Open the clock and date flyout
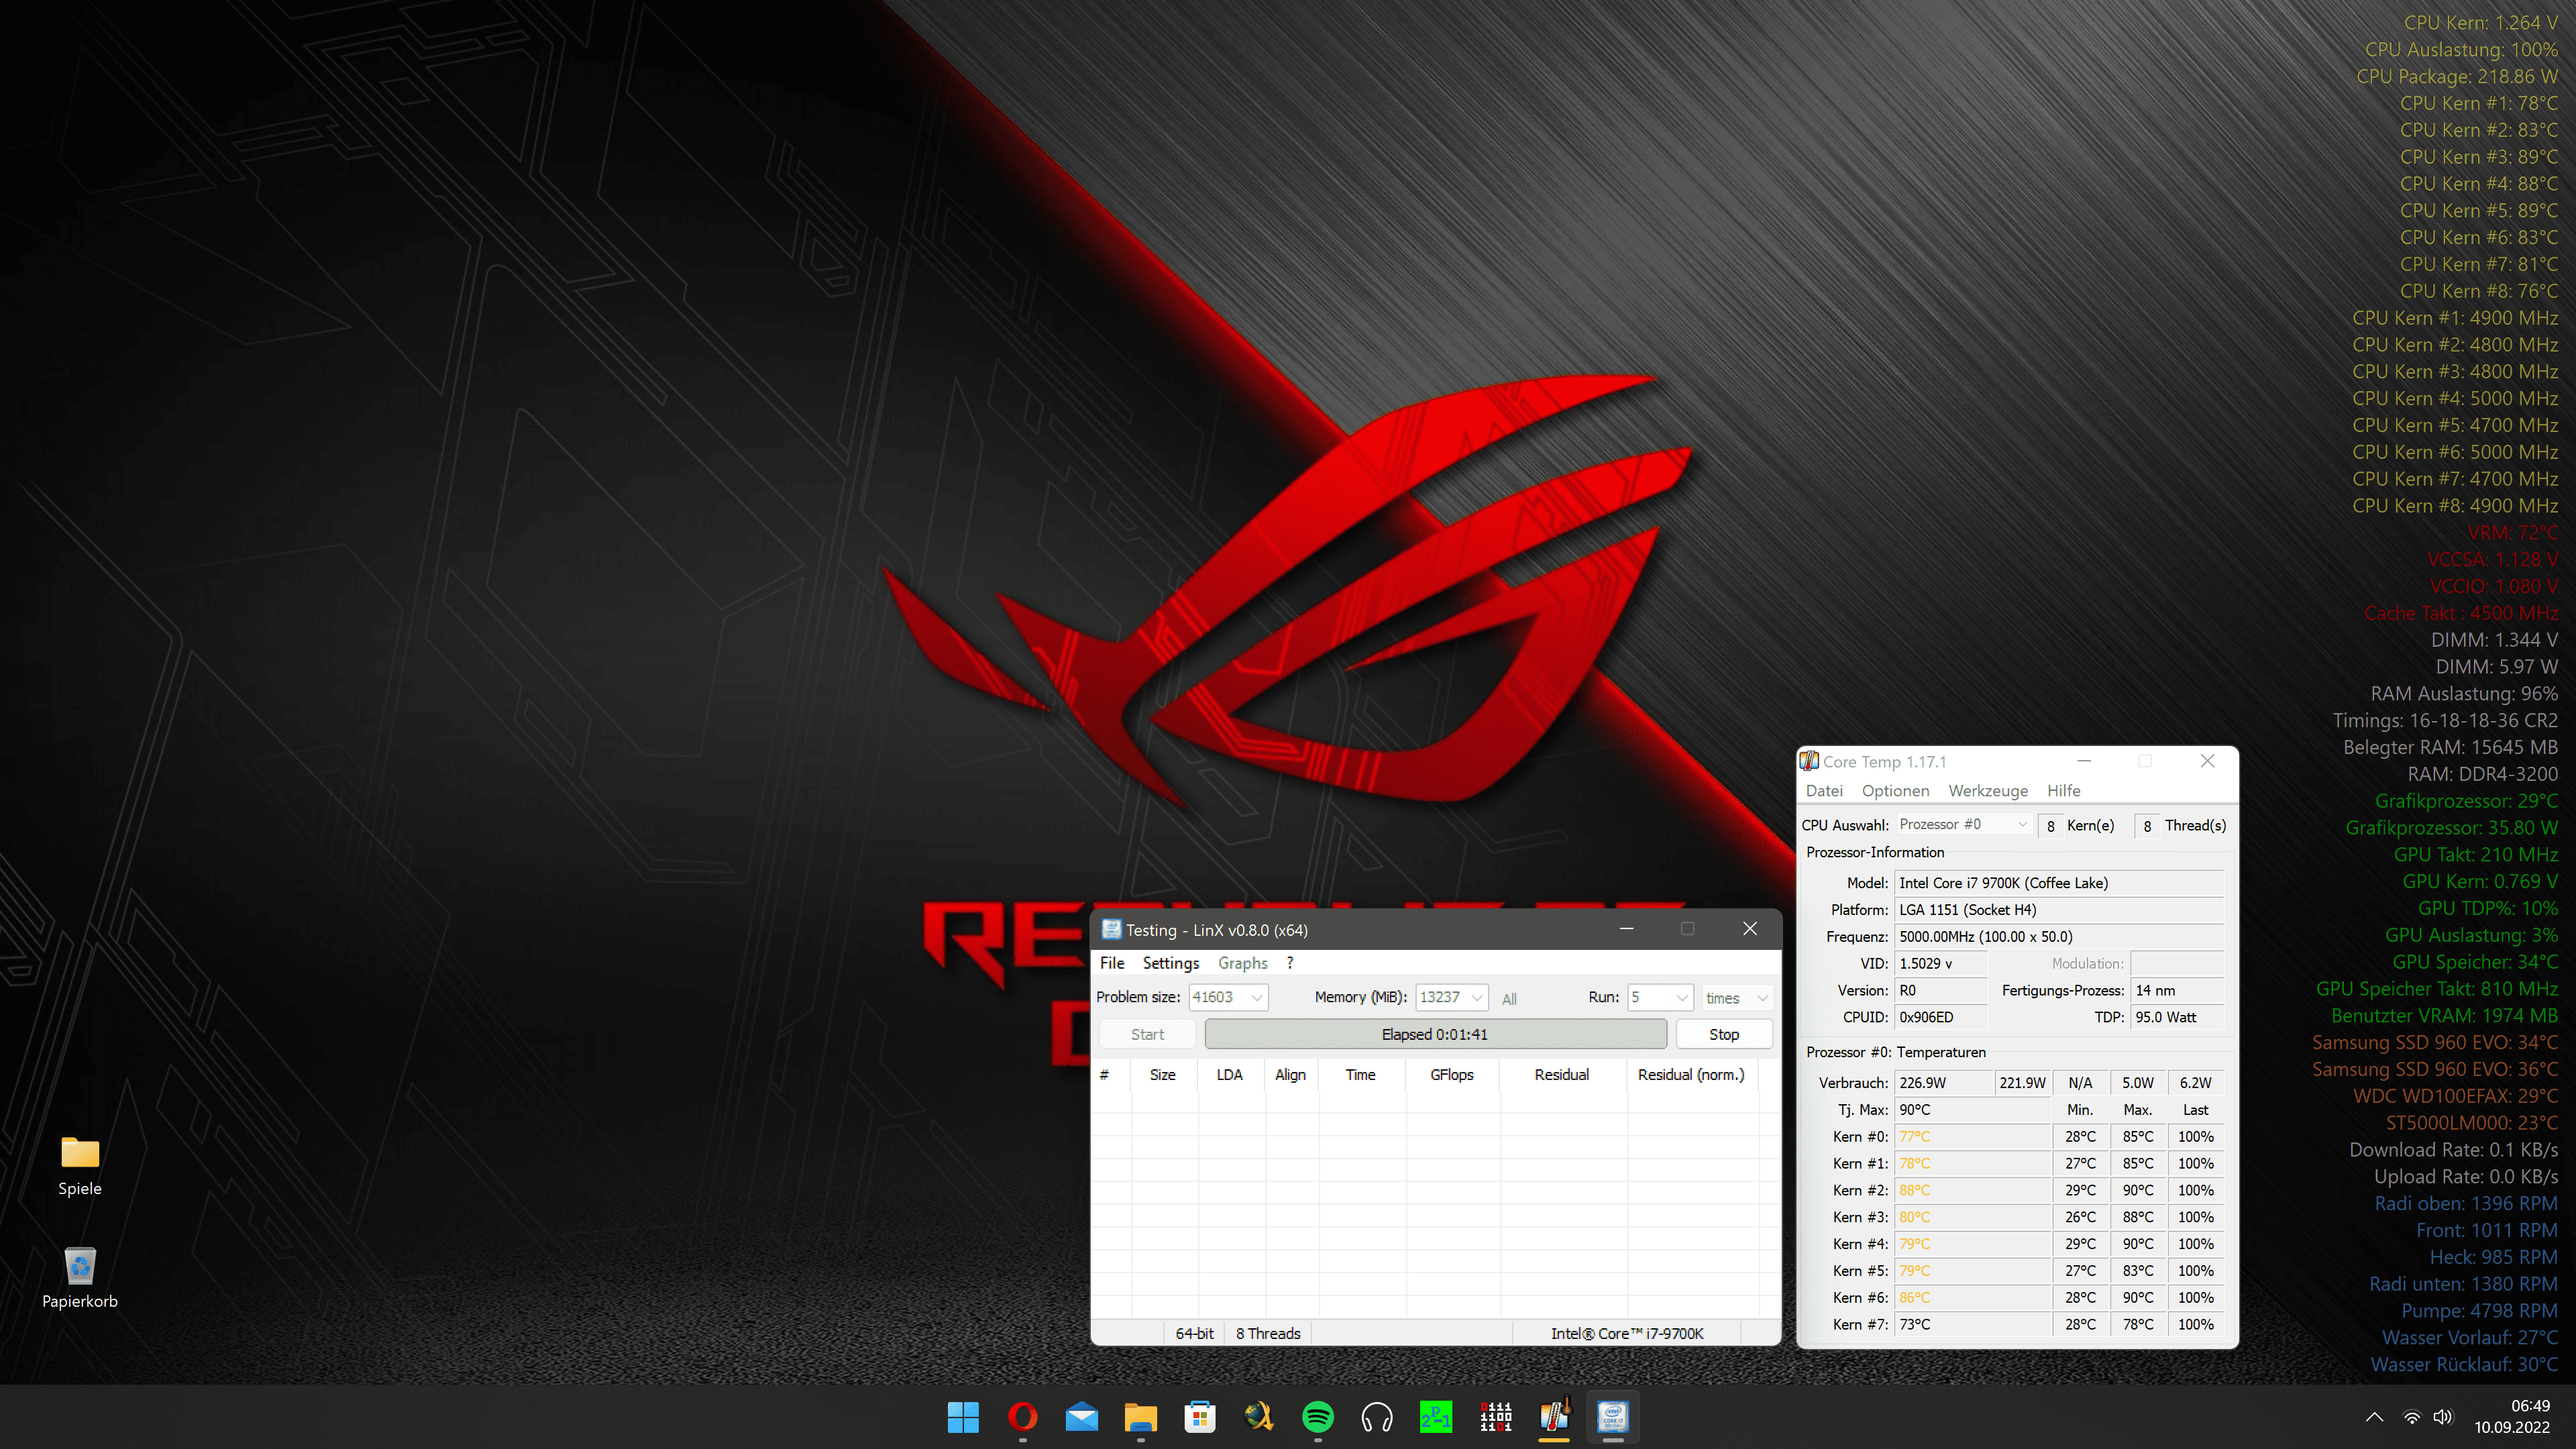The width and height of the screenshot is (2576, 1449). (x=2512, y=1416)
